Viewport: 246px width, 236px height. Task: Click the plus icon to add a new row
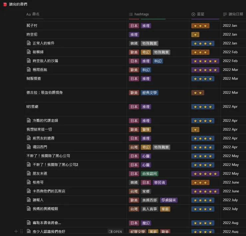(x=16, y=231)
